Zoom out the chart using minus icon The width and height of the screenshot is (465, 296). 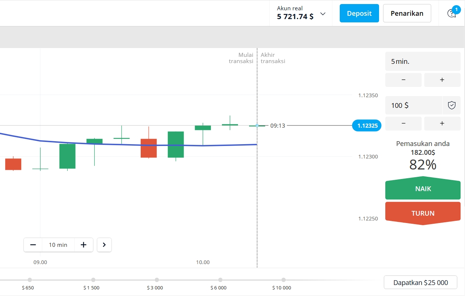(x=33, y=245)
